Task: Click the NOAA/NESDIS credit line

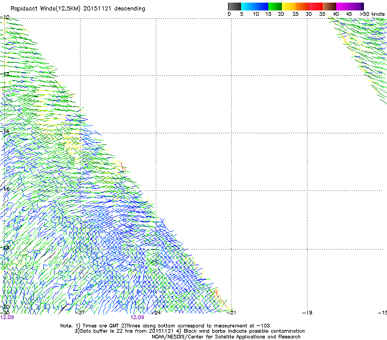Action: (x=226, y=337)
